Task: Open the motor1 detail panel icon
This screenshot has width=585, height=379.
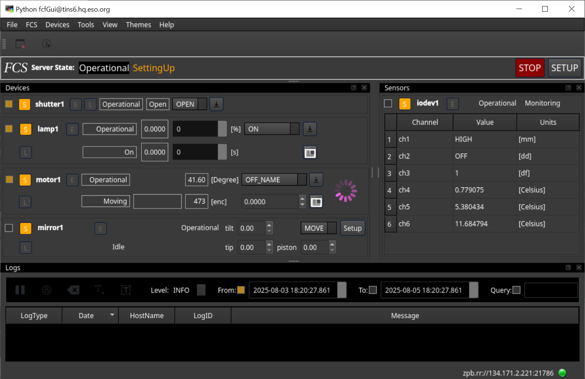Action: pyautogui.click(x=316, y=202)
